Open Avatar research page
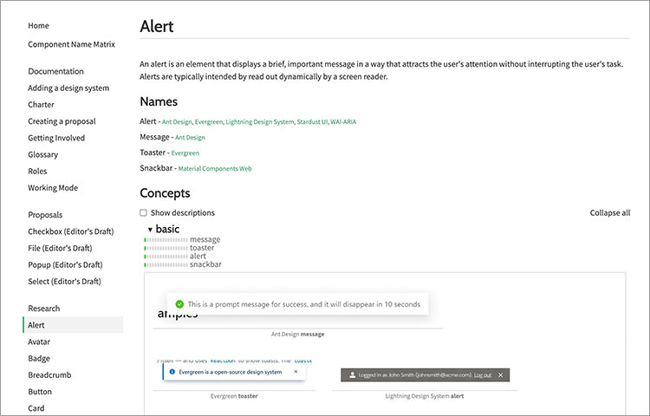Image resolution: width=650 pixels, height=416 pixels. coord(38,341)
